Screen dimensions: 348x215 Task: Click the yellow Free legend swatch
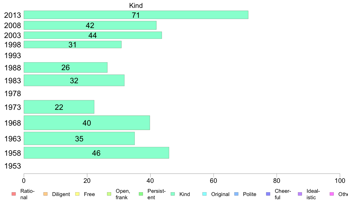tap(77, 194)
